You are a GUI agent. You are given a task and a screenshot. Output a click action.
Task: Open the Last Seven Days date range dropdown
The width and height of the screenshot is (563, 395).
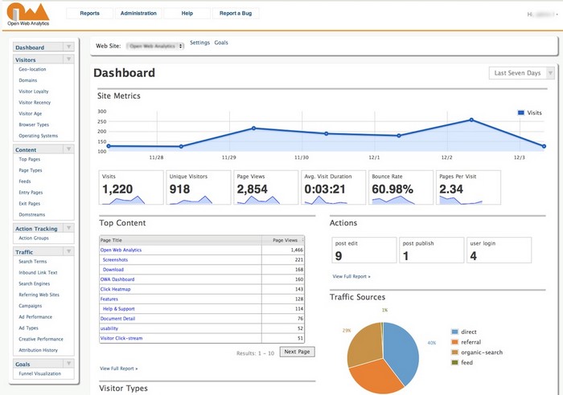click(522, 73)
